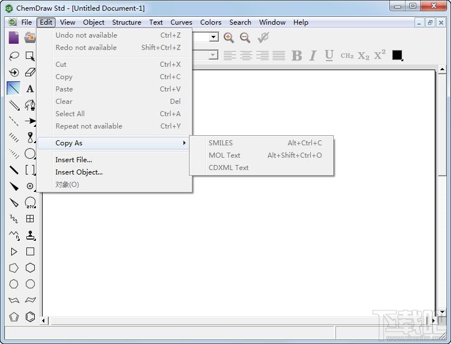Image resolution: width=451 pixels, height=344 pixels.
Task: Click the vertical scrollbar down arrow
Action: [x=442, y=312]
